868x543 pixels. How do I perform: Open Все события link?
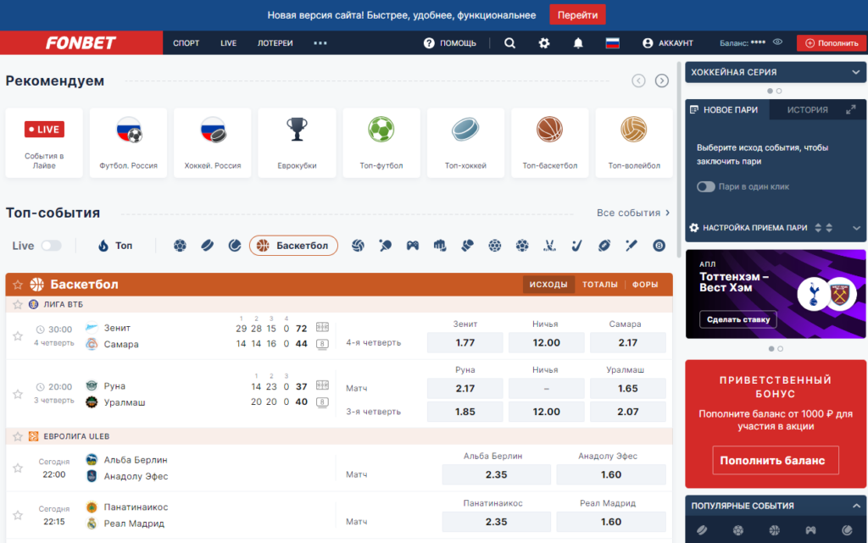tap(632, 213)
